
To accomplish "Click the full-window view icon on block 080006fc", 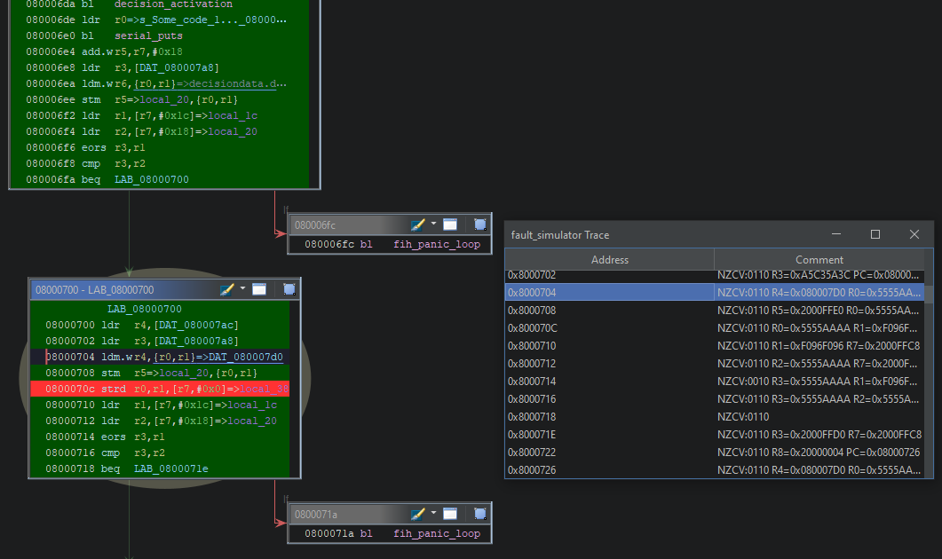I will pos(450,224).
